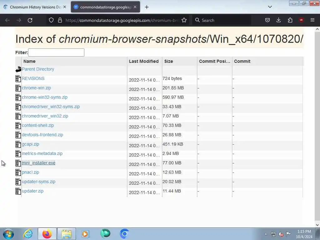
Task: Open Windows Media Player from taskbar
Action: click(86, 234)
